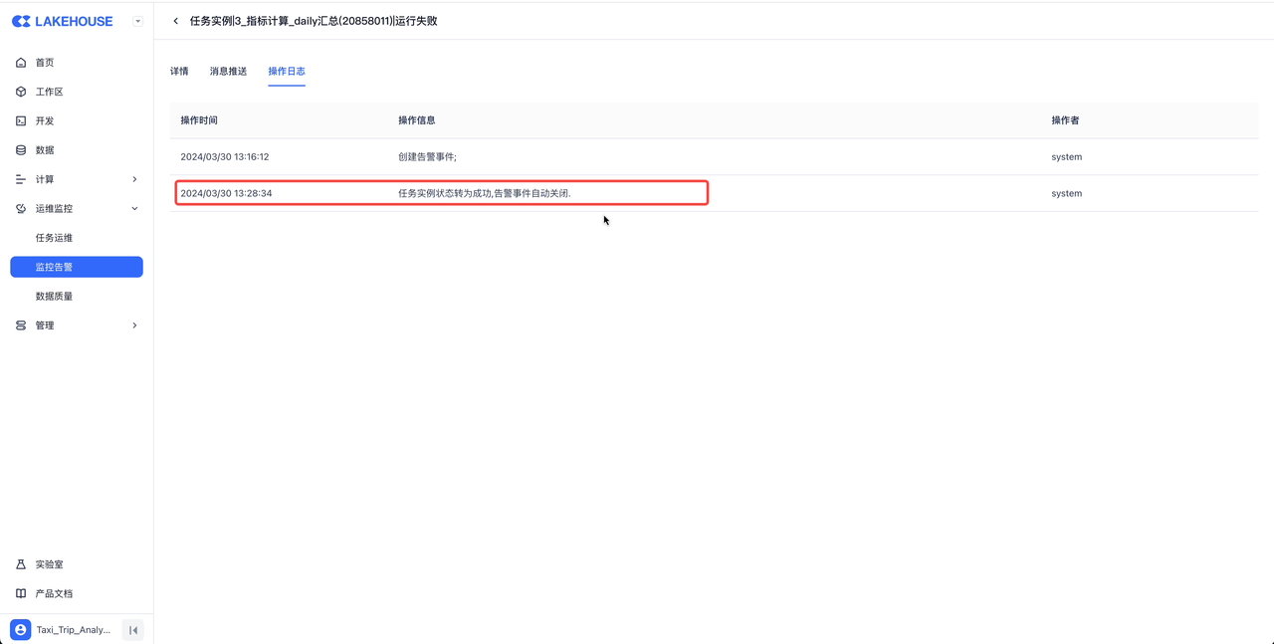Switch to the 消息推送 tab
The width and height of the screenshot is (1274, 644).
(x=228, y=72)
